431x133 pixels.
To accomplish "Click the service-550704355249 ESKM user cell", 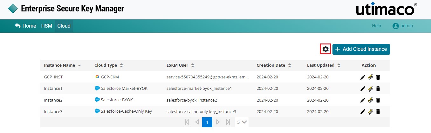I will click(208, 77).
